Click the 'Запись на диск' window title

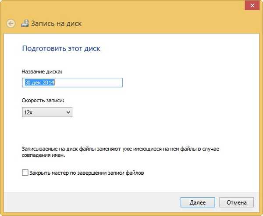click(56, 23)
